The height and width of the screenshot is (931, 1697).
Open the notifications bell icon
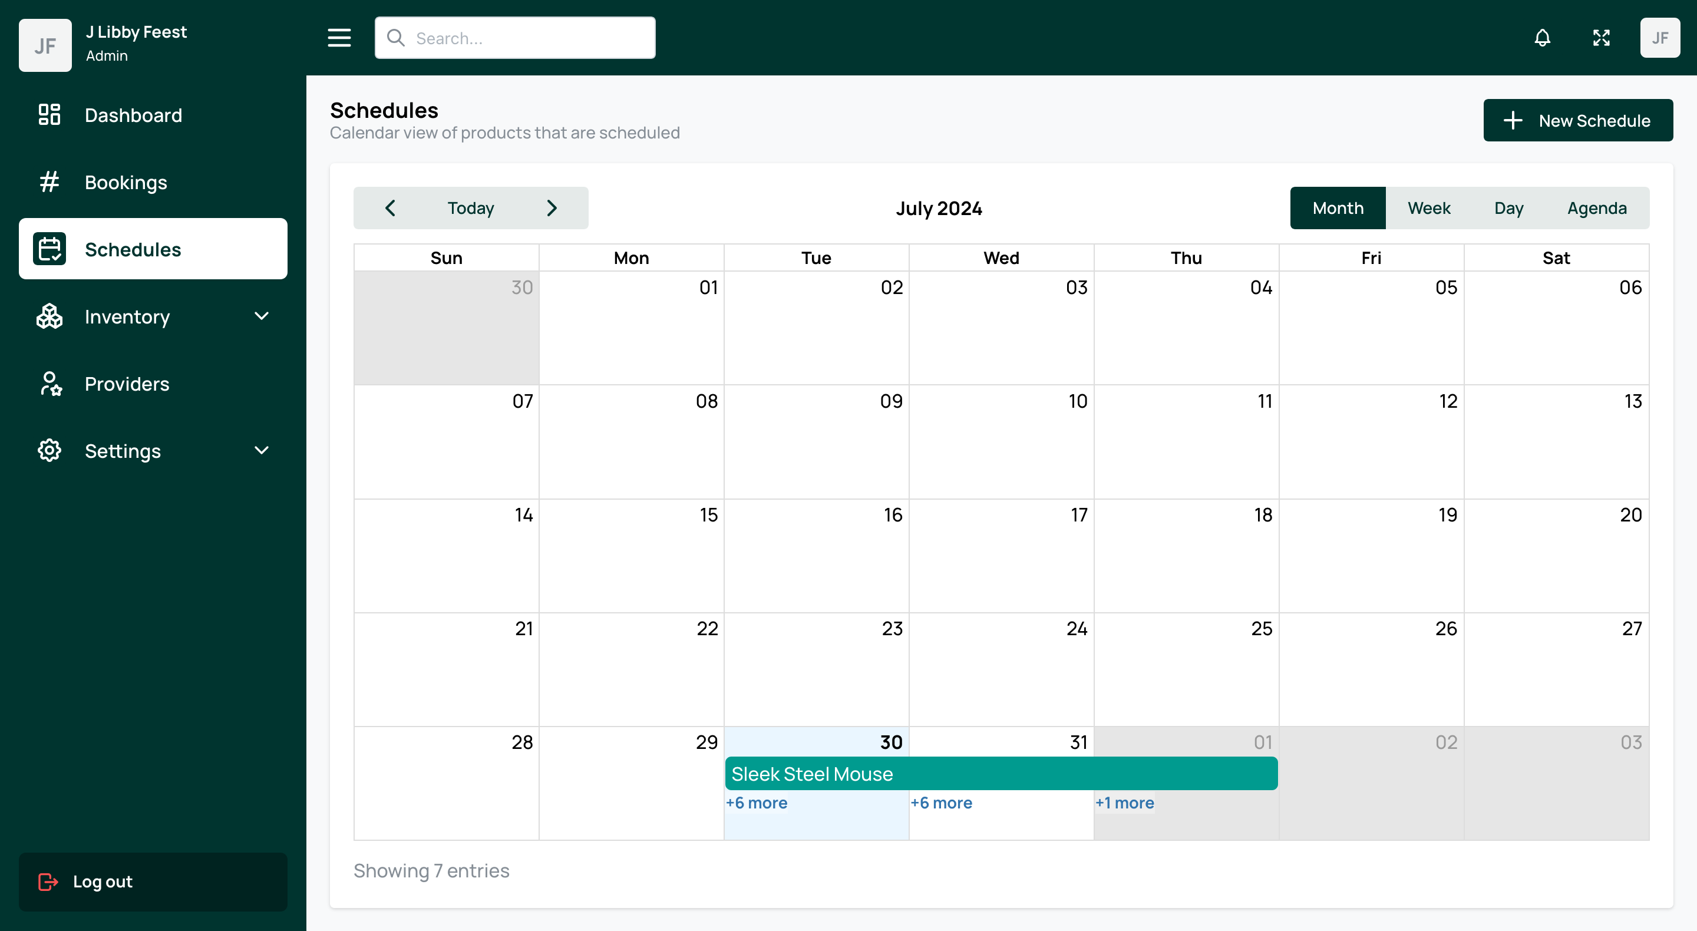(x=1542, y=38)
